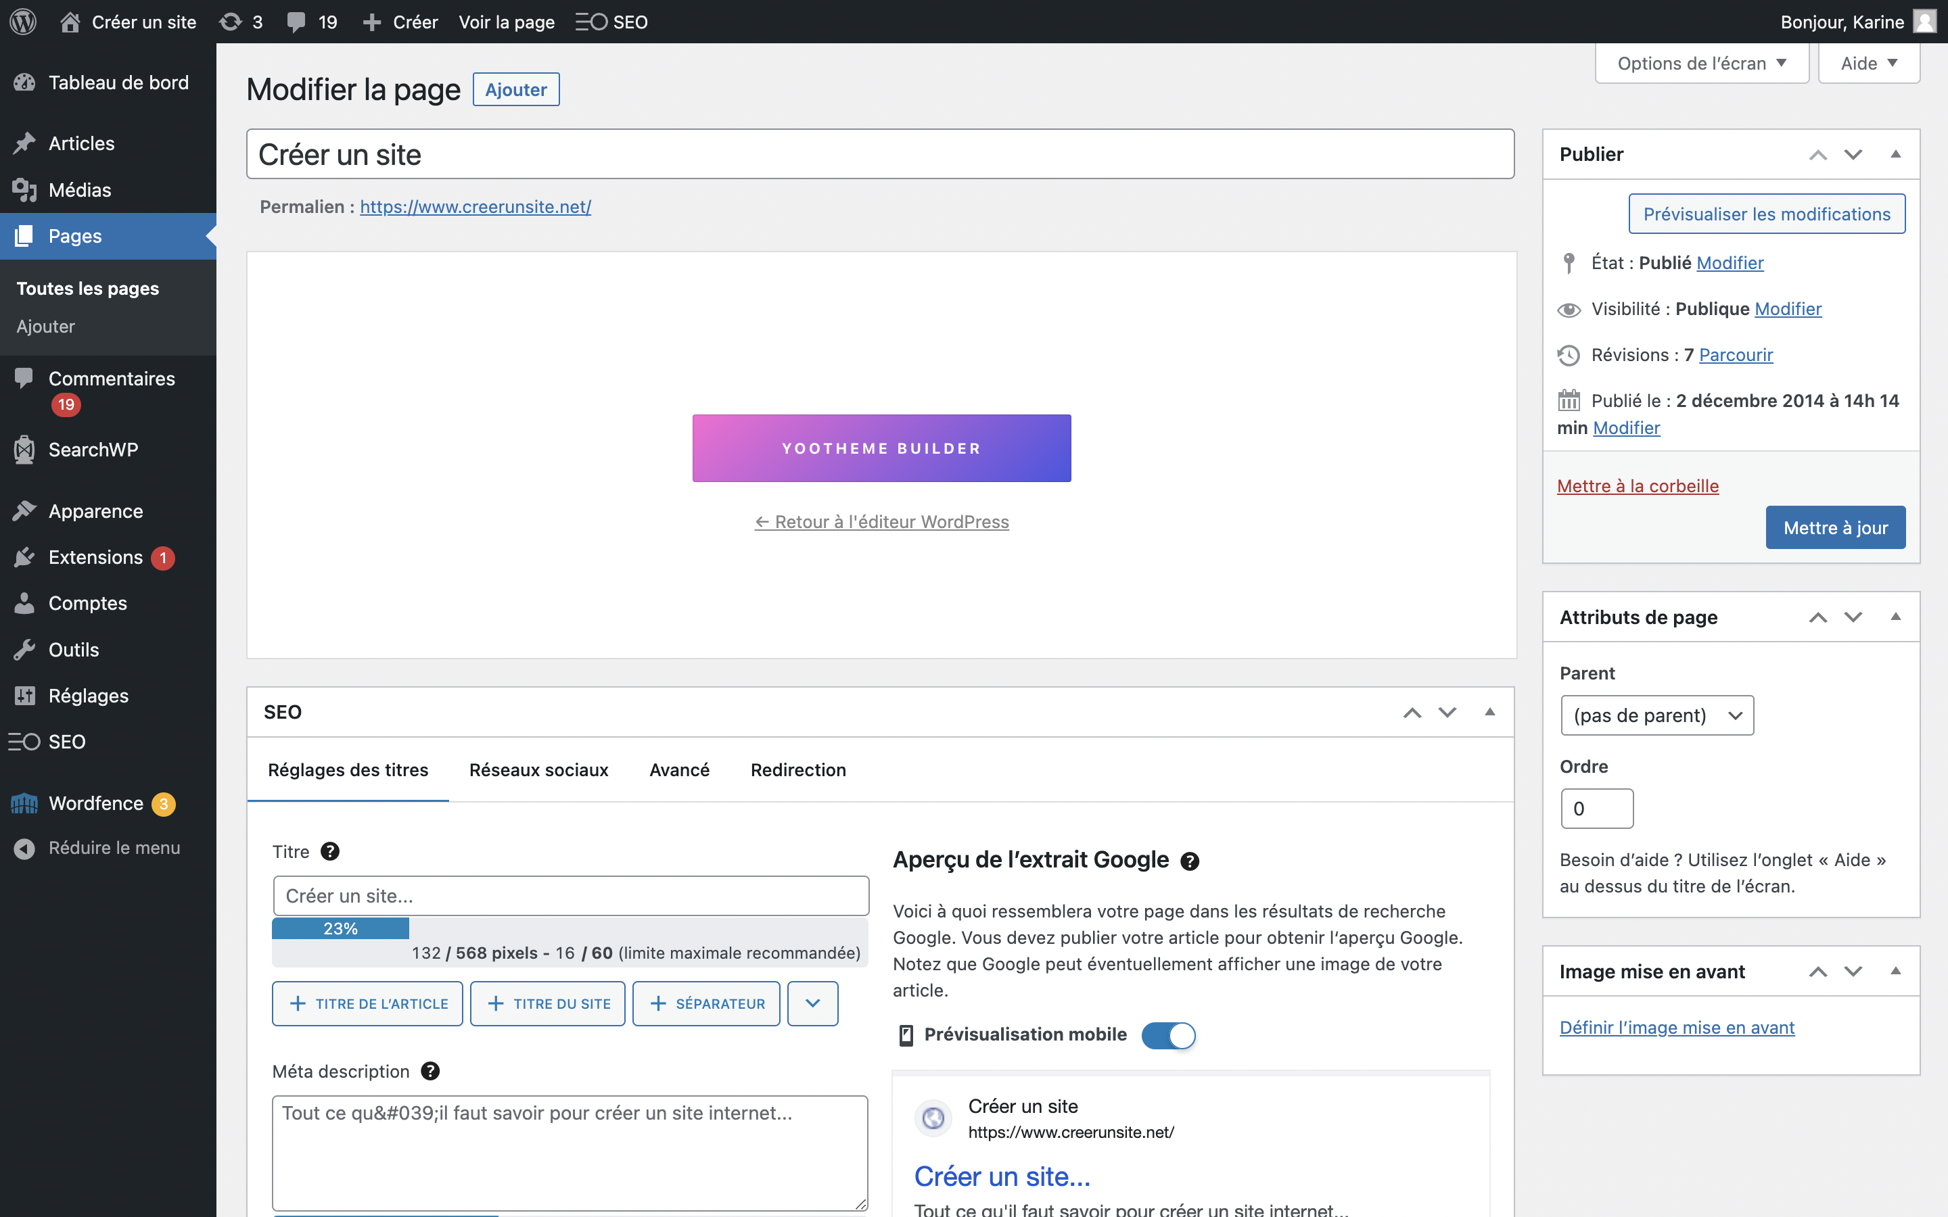
Task: Click the Ajouter button beside Modifier la page
Action: (516, 89)
